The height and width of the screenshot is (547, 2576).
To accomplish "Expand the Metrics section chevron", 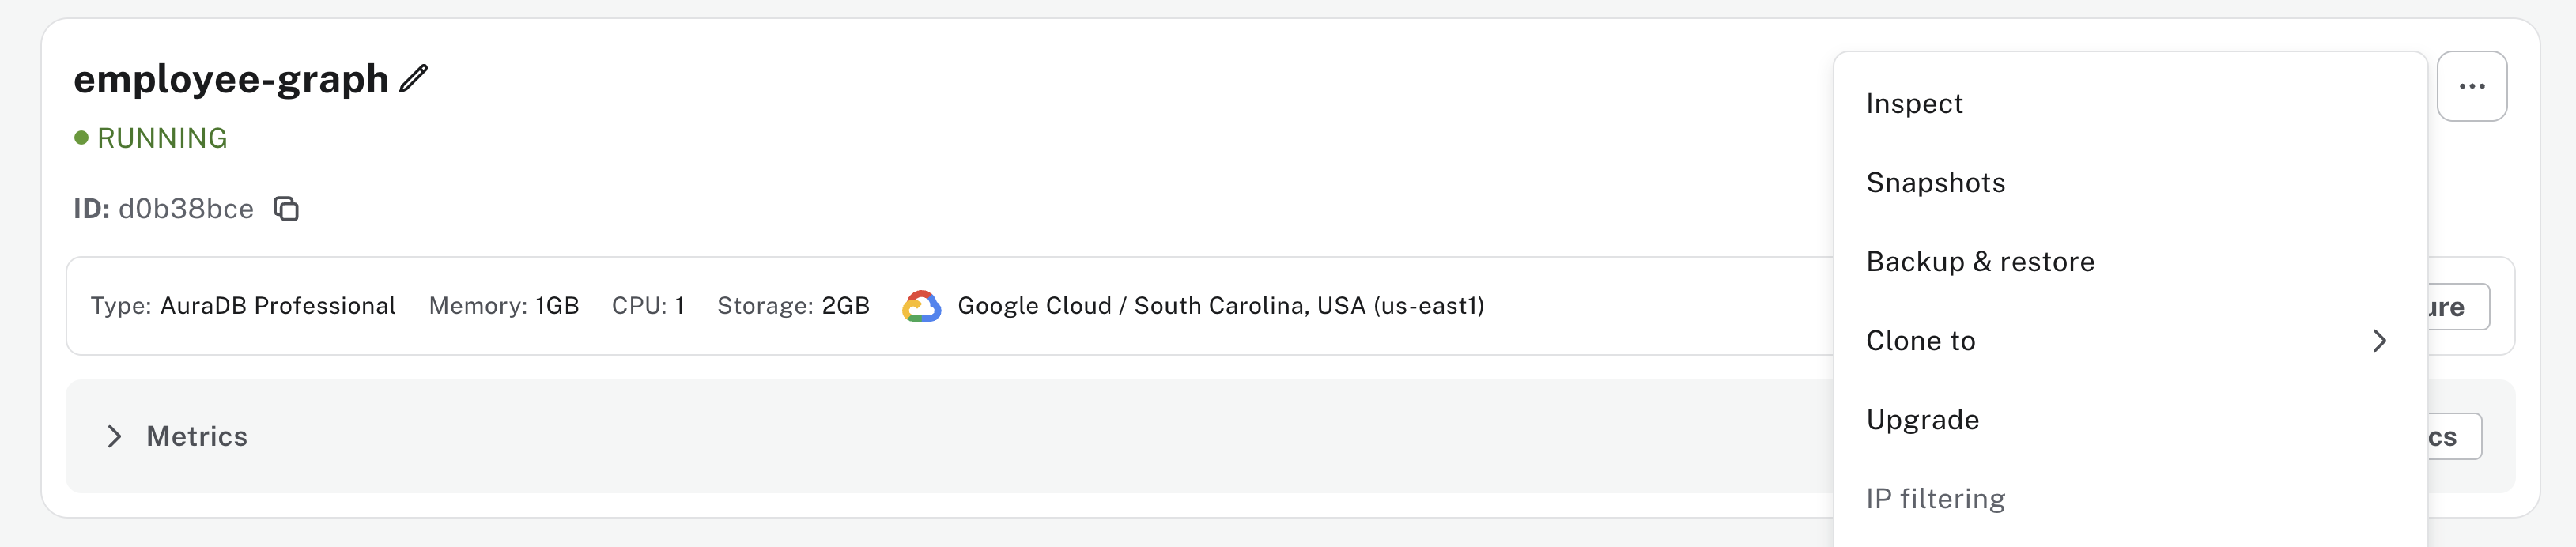I will pyautogui.click(x=114, y=437).
